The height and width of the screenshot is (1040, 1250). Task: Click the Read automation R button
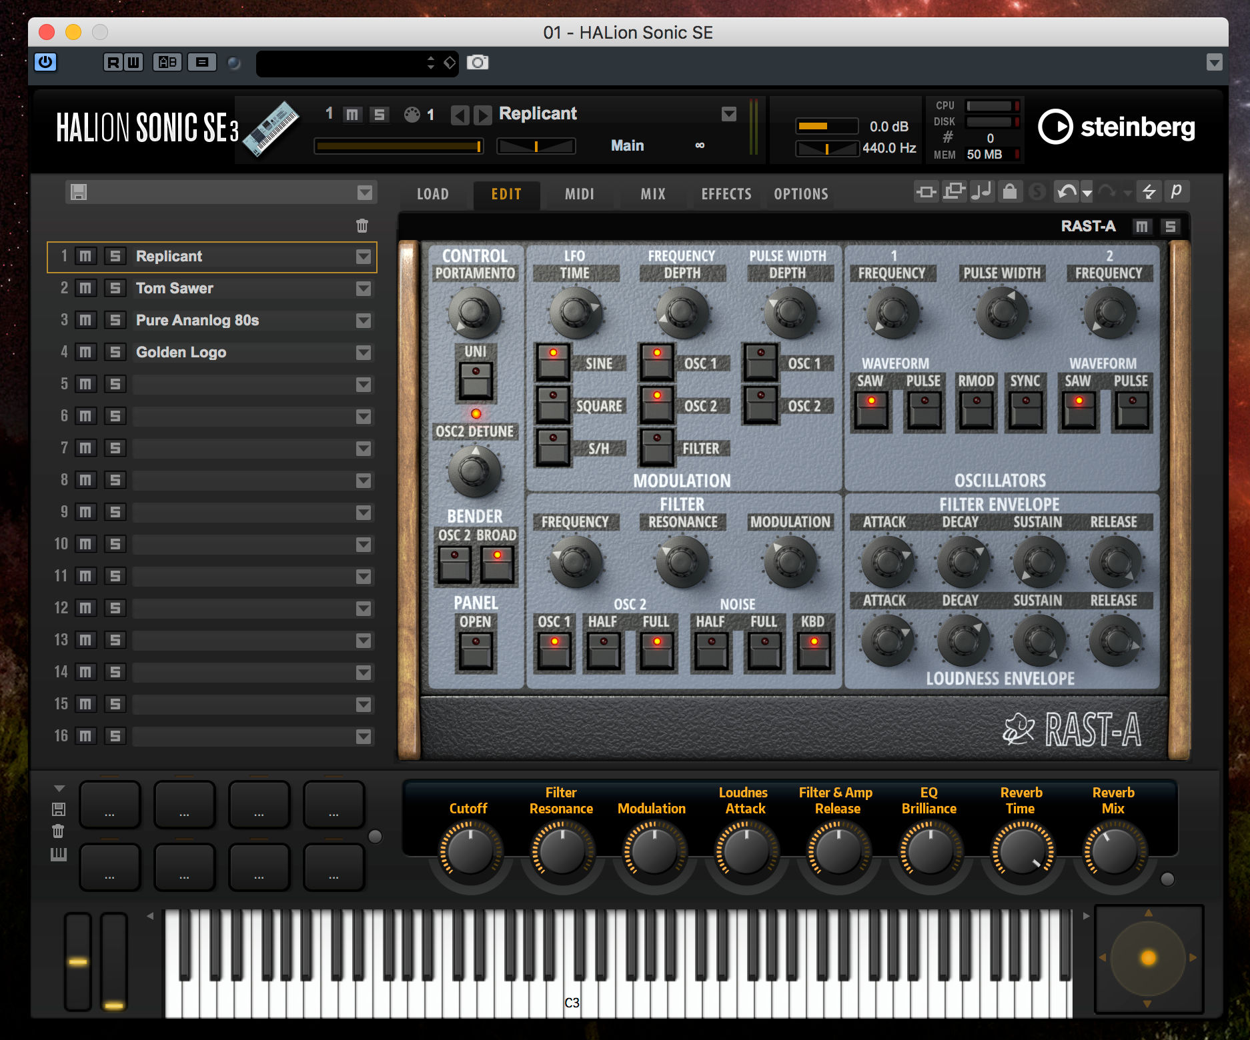click(x=113, y=63)
